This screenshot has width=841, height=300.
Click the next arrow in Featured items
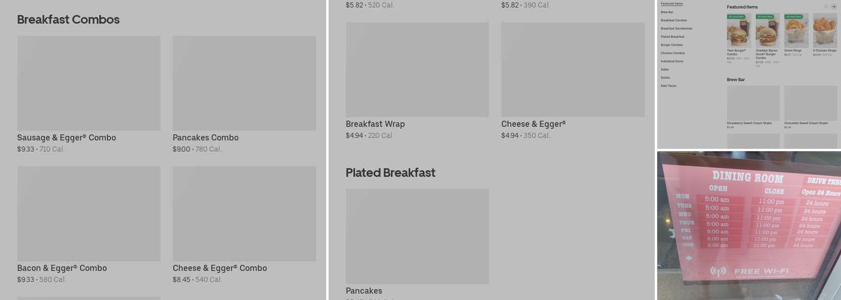(833, 7)
